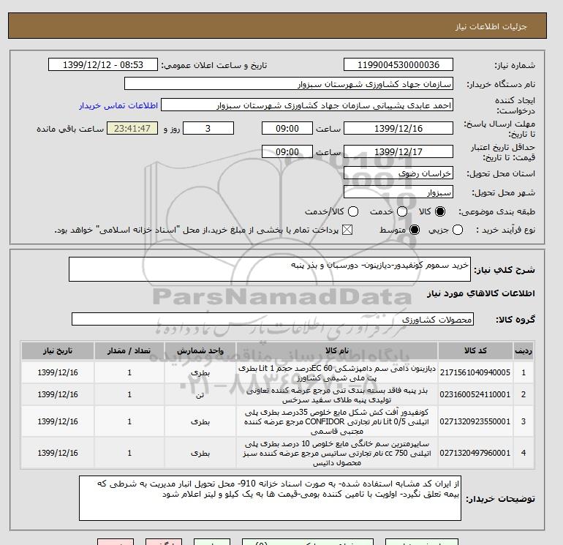563x545 pixels.
Task: Click the countdown timer 23:41:47
Action: [x=132, y=128]
